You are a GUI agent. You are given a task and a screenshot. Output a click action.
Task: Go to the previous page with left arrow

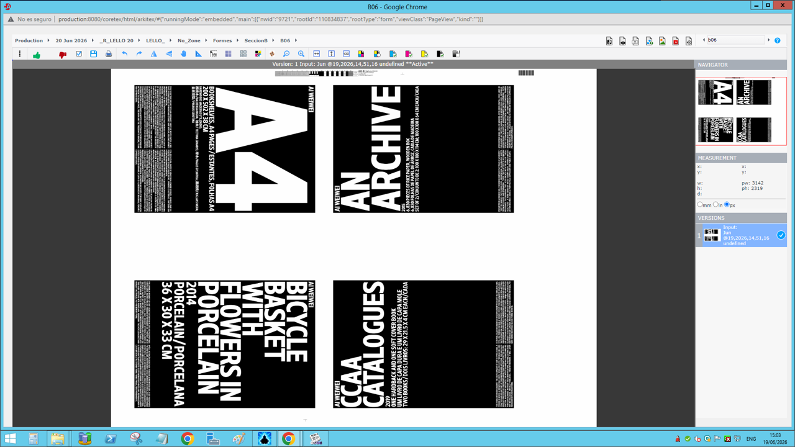704,40
